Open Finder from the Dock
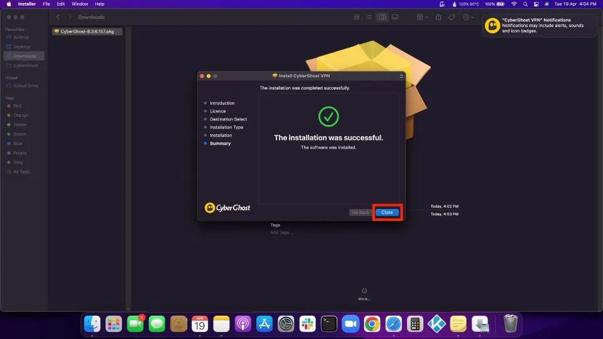 coord(92,324)
